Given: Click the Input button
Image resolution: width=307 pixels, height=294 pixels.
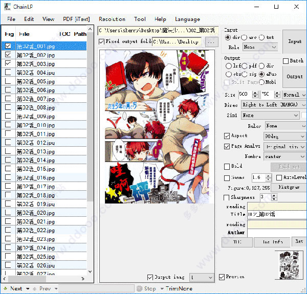Looking at the screenshot, I should pos(295,41).
